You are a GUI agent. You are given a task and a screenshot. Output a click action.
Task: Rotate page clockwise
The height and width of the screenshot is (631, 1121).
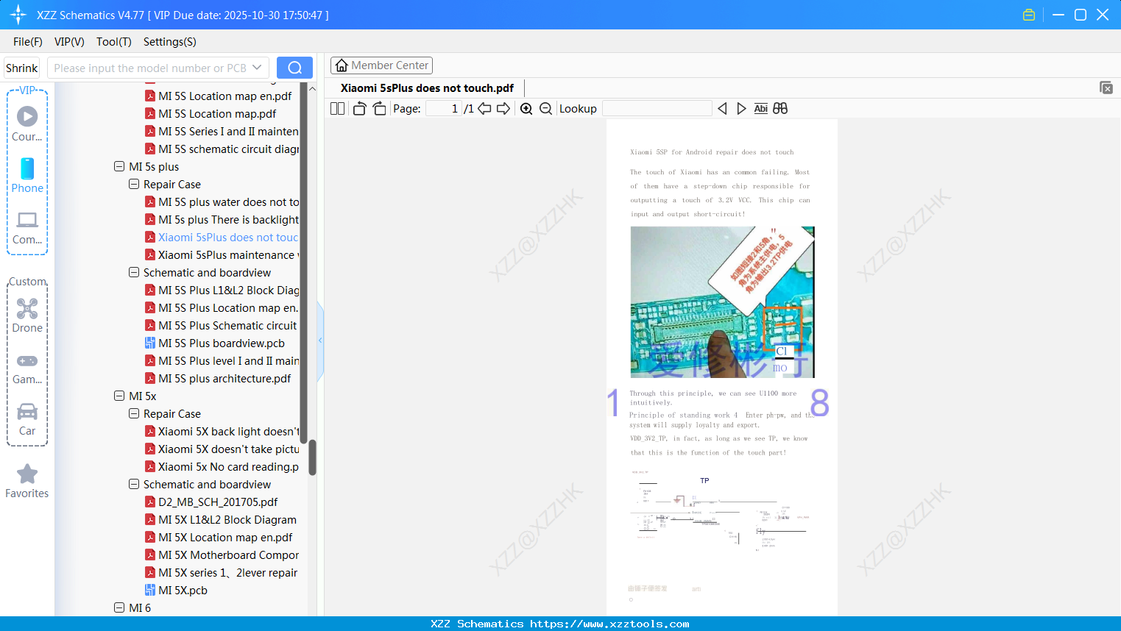(x=379, y=109)
